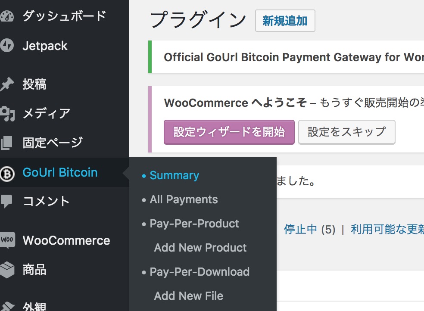Screen dimensions: 424x311
Task: Open Pay-Per-Product in the submenu
Action: (x=194, y=224)
